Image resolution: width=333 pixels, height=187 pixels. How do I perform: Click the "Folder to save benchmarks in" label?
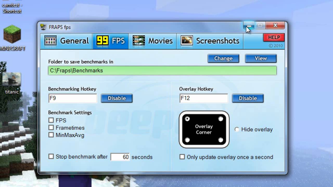coord(81,62)
